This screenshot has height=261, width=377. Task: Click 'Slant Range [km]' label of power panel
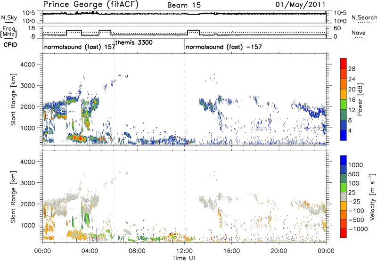pyautogui.click(x=13, y=99)
